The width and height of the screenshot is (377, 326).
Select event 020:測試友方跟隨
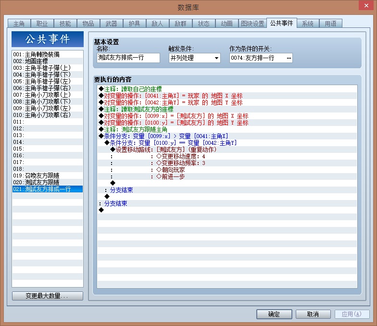click(x=48, y=182)
